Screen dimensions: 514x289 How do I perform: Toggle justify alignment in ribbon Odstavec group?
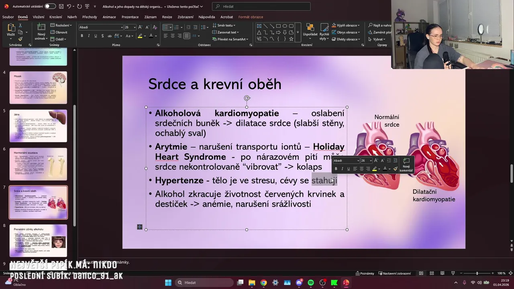coord(186,36)
